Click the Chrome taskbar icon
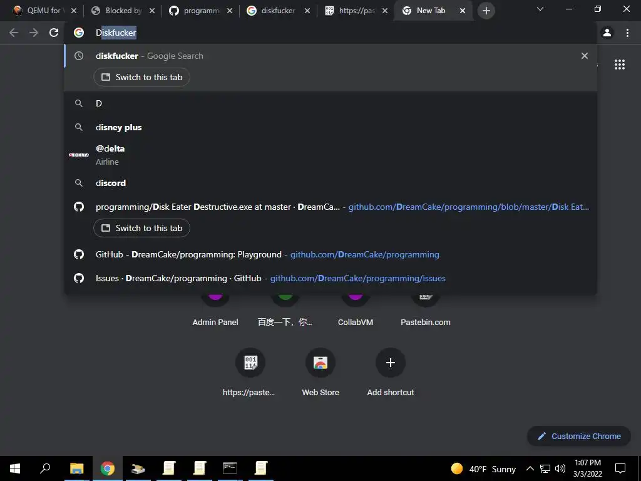The height and width of the screenshot is (481, 641). 108,468
